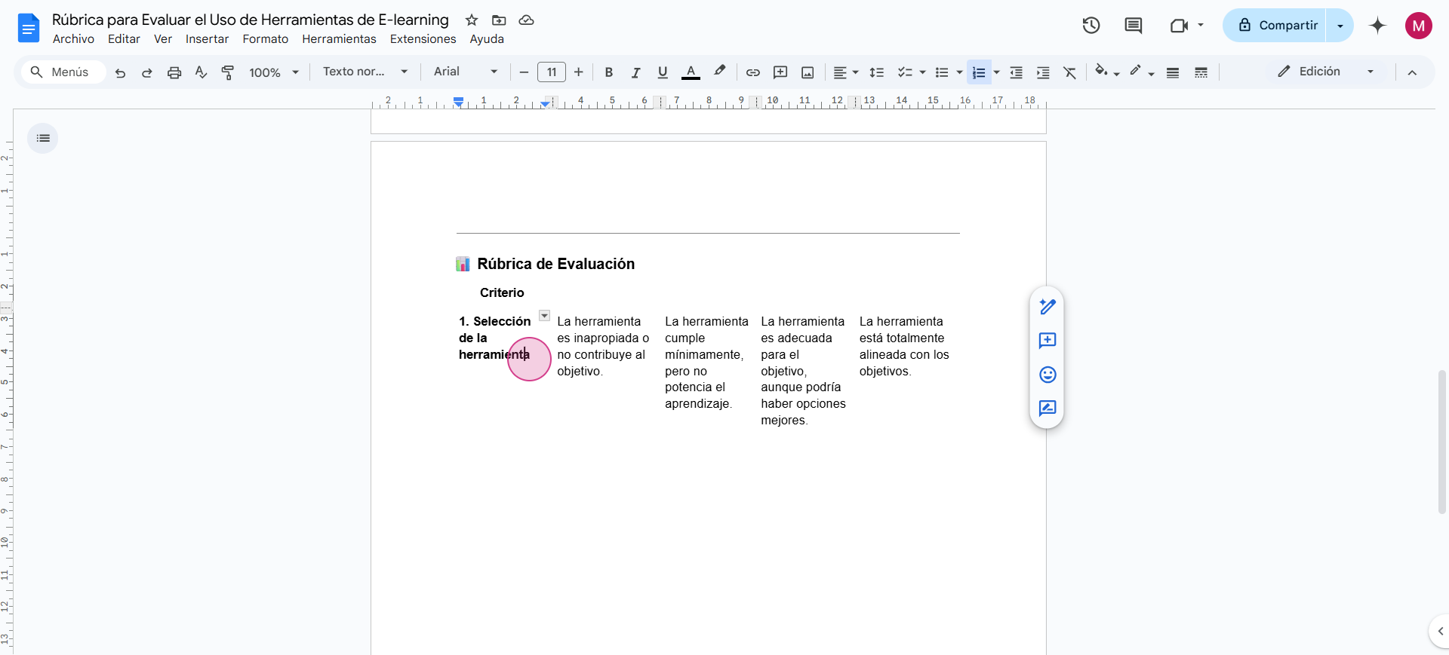Open the Insertar menu
Viewport: 1449px width, 655px height.
pos(207,39)
